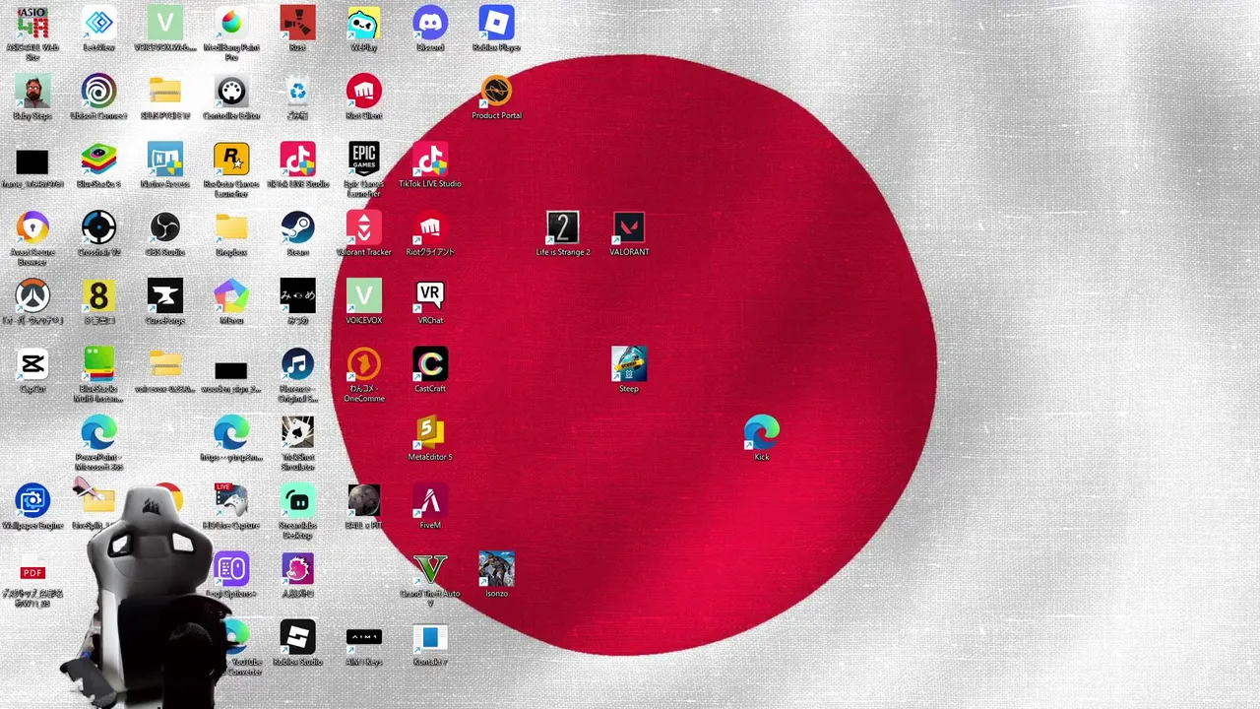Select the AIMI Keys shortcut
The image size is (1260, 709).
click(364, 637)
